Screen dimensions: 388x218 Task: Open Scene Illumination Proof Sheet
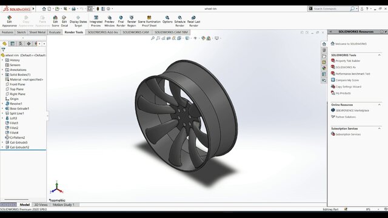[x=149, y=21]
